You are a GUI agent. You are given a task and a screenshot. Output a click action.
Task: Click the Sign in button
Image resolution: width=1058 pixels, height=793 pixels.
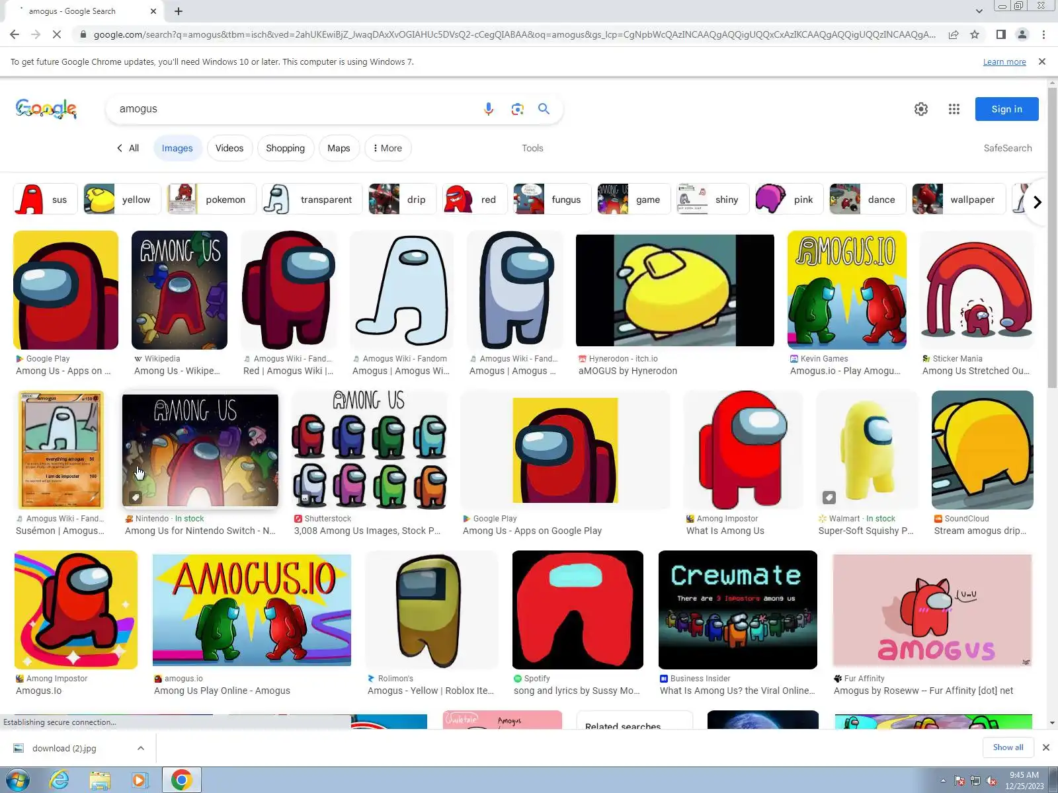click(x=1006, y=109)
